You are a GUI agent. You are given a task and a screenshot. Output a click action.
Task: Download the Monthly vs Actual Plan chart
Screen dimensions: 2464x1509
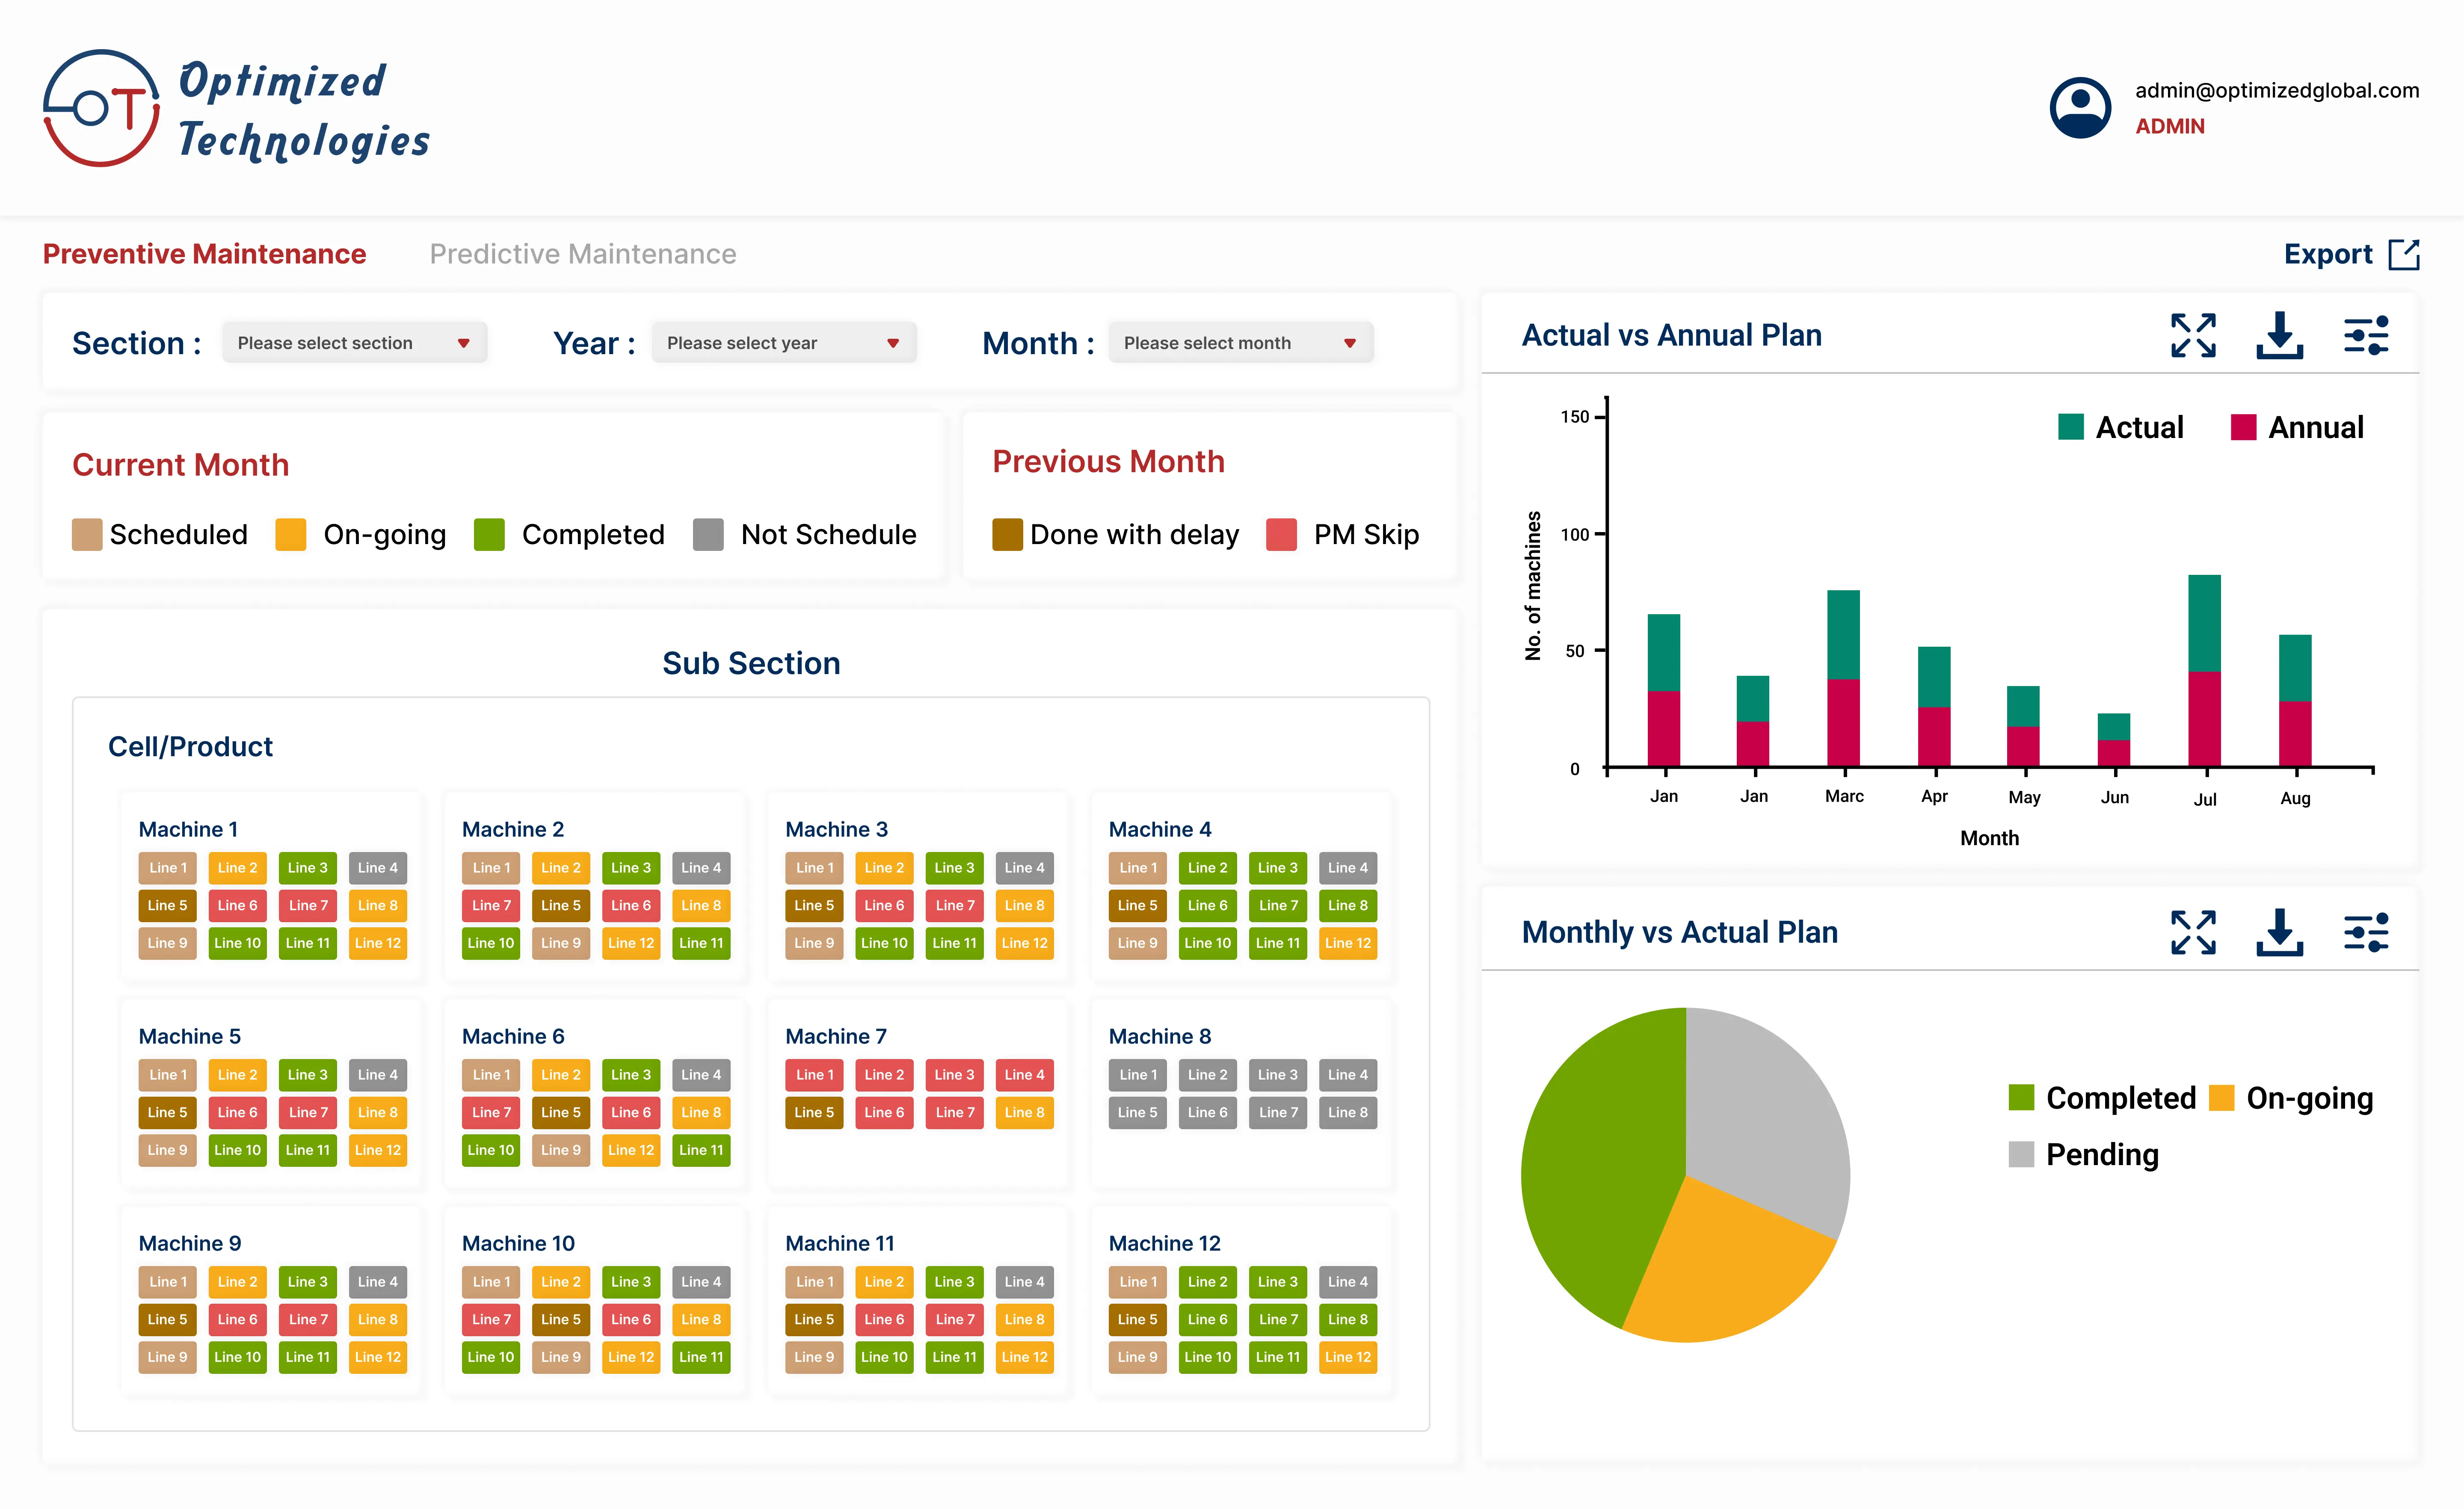click(2280, 932)
